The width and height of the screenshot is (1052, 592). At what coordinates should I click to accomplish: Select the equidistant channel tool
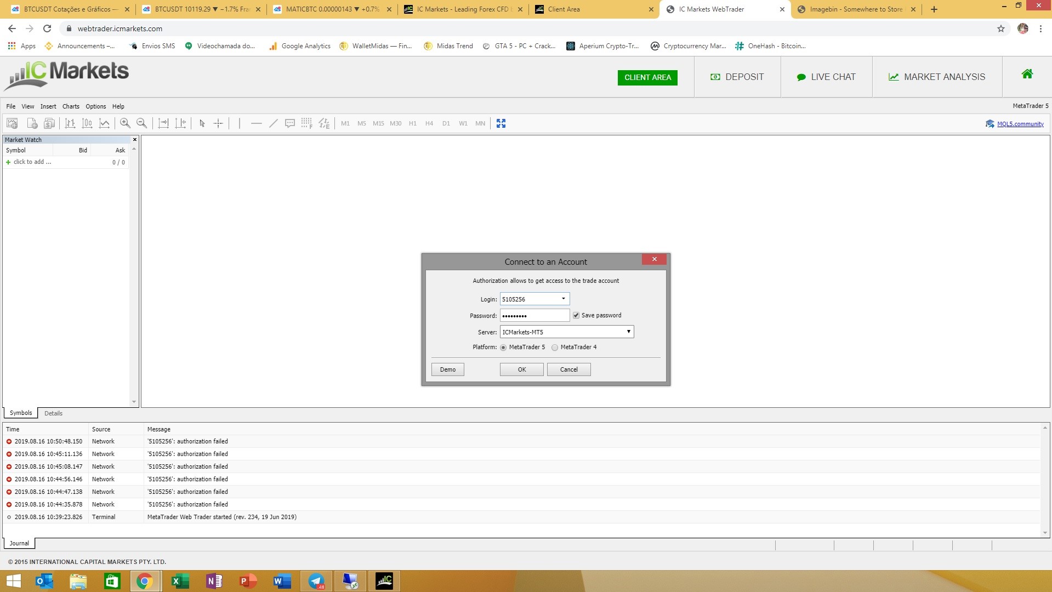pos(324,123)
